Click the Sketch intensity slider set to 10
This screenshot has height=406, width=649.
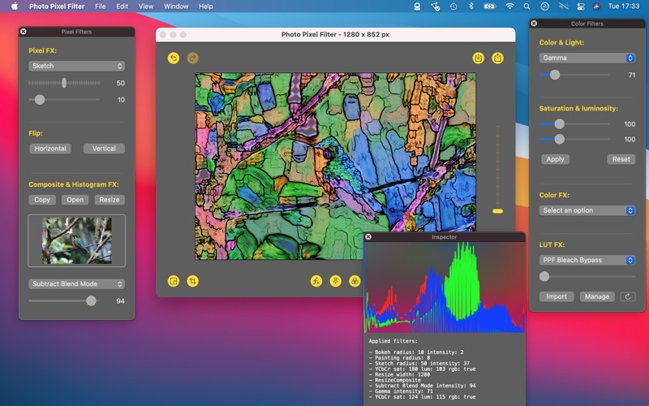point(64,100)
